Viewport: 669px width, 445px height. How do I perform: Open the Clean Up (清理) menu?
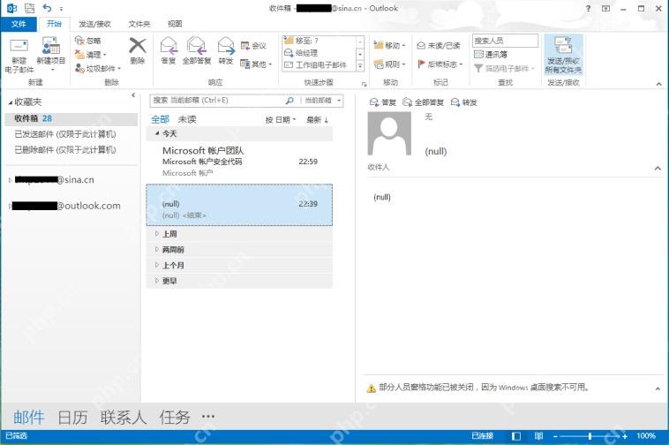tap(90, 55)
